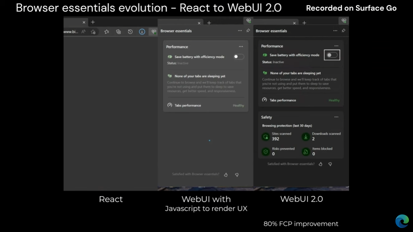The width and height of the screenshot is (413, 232).
Task: Click the Tabs performance gauge icon
Action: pos(264,100)
